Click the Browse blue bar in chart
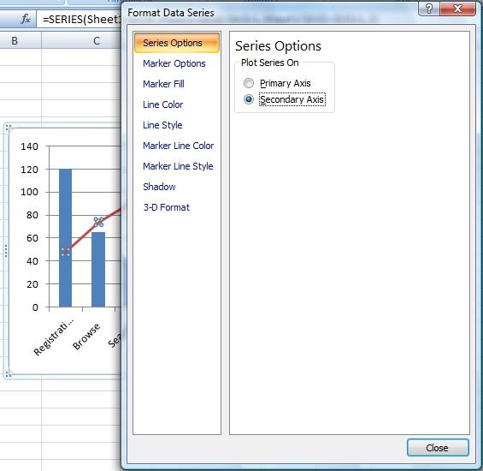 (x=98, y=269)
